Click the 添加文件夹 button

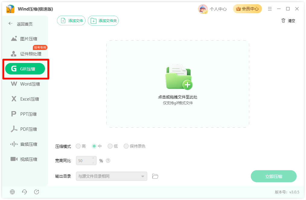[x=103, y=21]
